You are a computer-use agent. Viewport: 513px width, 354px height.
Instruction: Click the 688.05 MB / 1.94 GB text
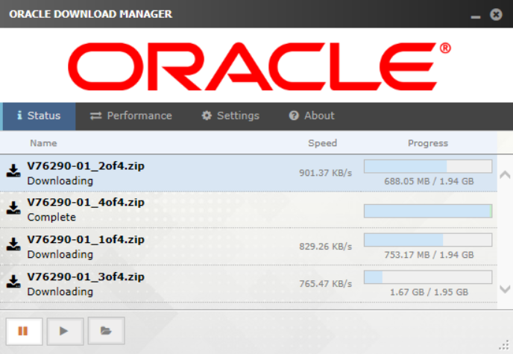429,181
